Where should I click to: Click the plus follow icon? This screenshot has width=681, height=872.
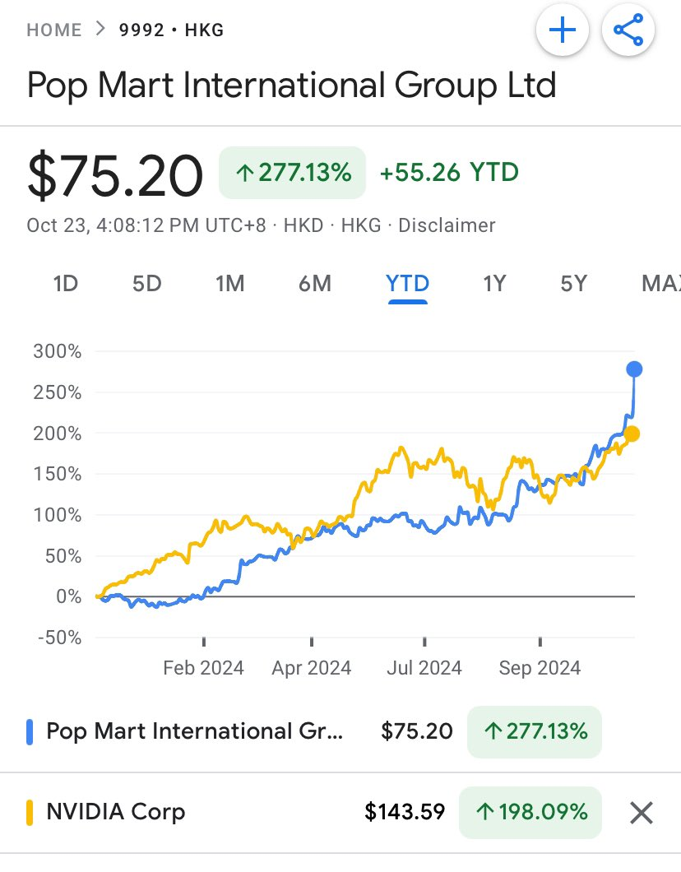[563, 31]
